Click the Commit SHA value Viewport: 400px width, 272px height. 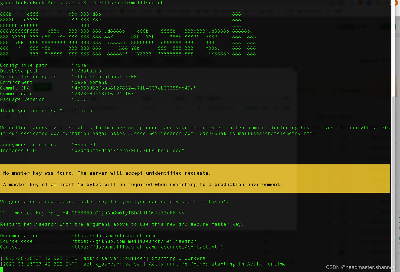pos(134,88)
